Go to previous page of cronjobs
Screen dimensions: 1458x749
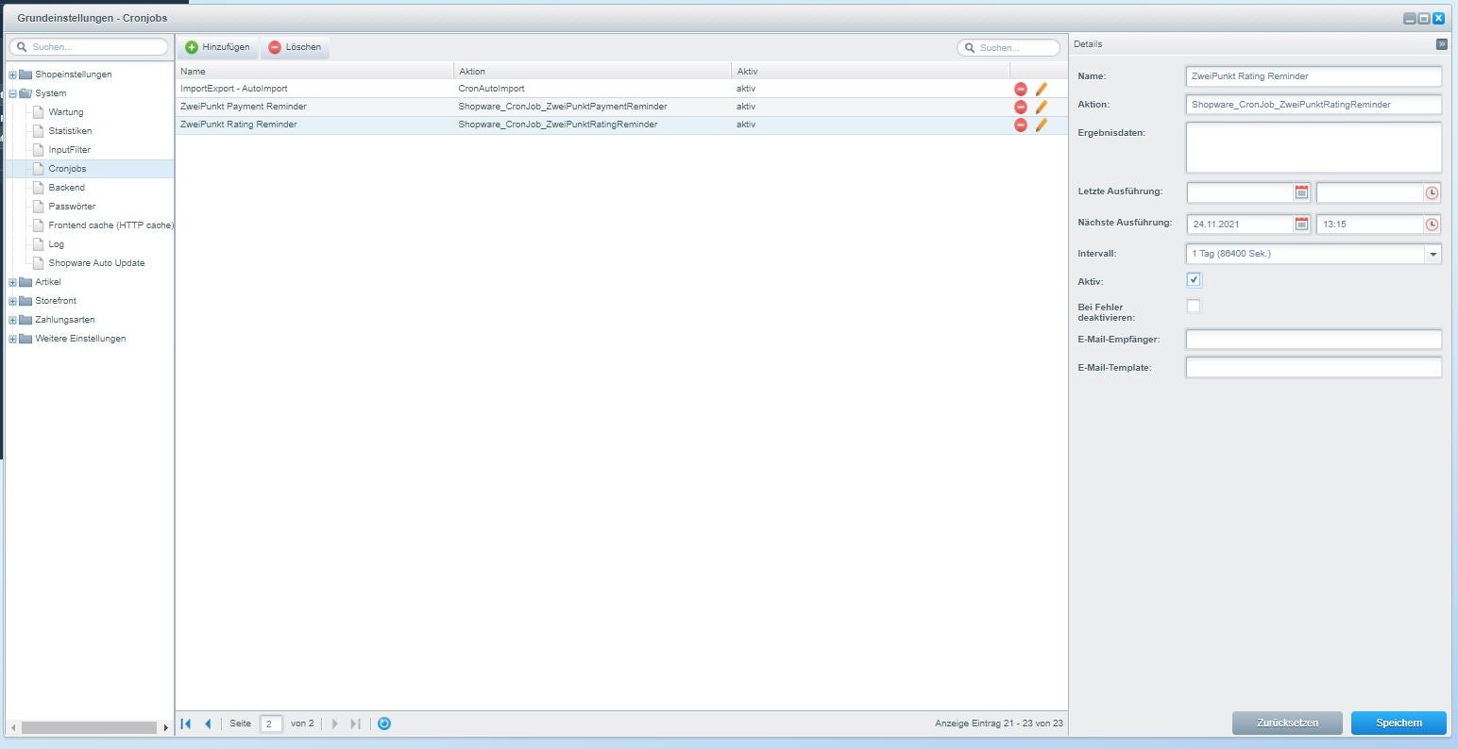click(x=208, y=724)
